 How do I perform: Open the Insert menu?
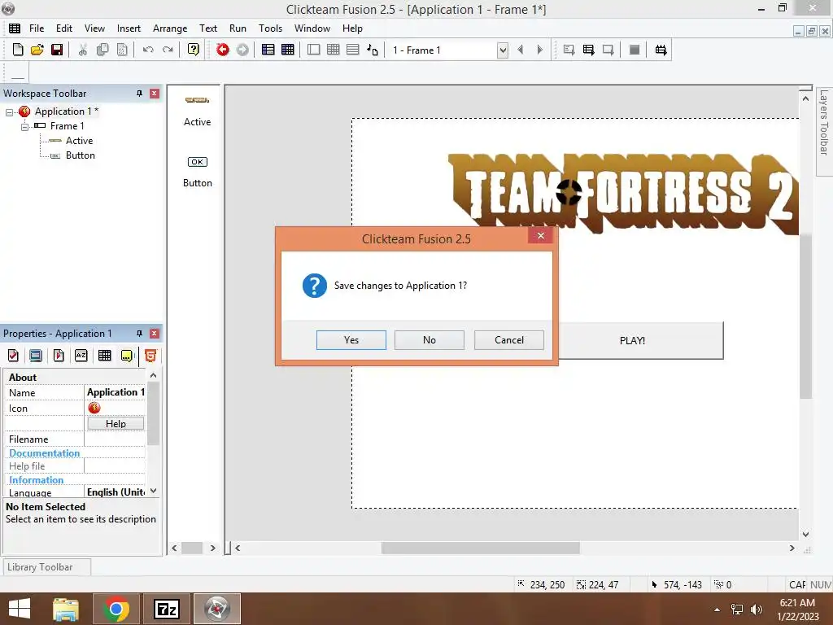(x=129, y=28)
